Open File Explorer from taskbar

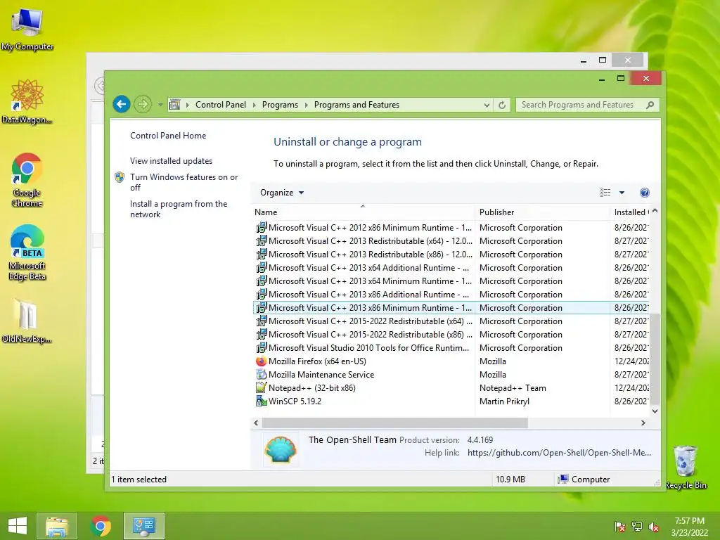pyautogui.click(x=57, y=526)
